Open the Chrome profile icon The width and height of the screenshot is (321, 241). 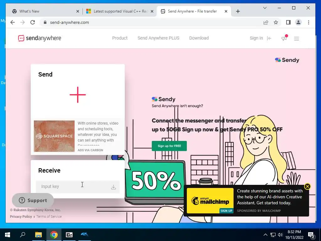tap(298, 22)
